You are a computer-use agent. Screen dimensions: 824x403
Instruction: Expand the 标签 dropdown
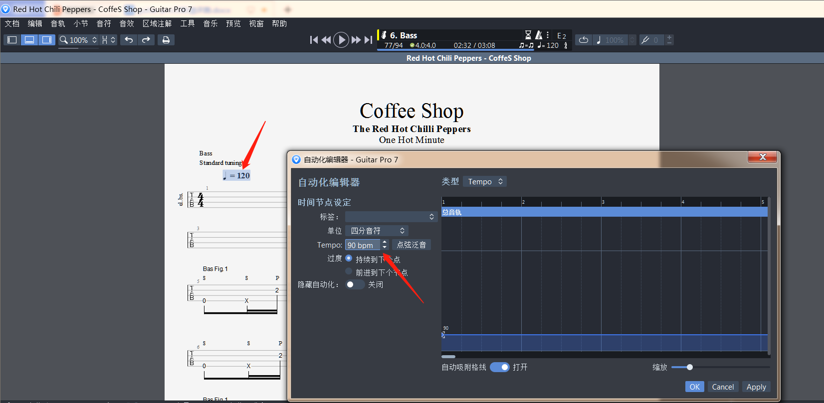click(x=391, y=217)
